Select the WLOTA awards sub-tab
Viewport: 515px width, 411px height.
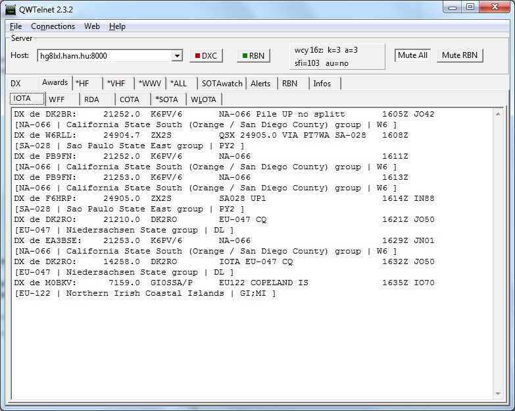[x=203, y=99]
